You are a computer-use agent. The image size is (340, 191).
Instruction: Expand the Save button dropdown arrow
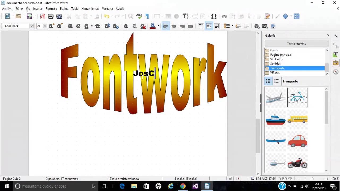click(x=35, y=16)
